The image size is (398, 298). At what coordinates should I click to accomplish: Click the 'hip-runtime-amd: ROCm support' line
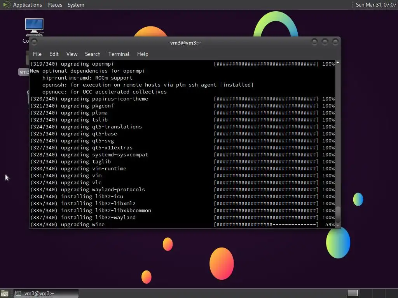[87, 78]
